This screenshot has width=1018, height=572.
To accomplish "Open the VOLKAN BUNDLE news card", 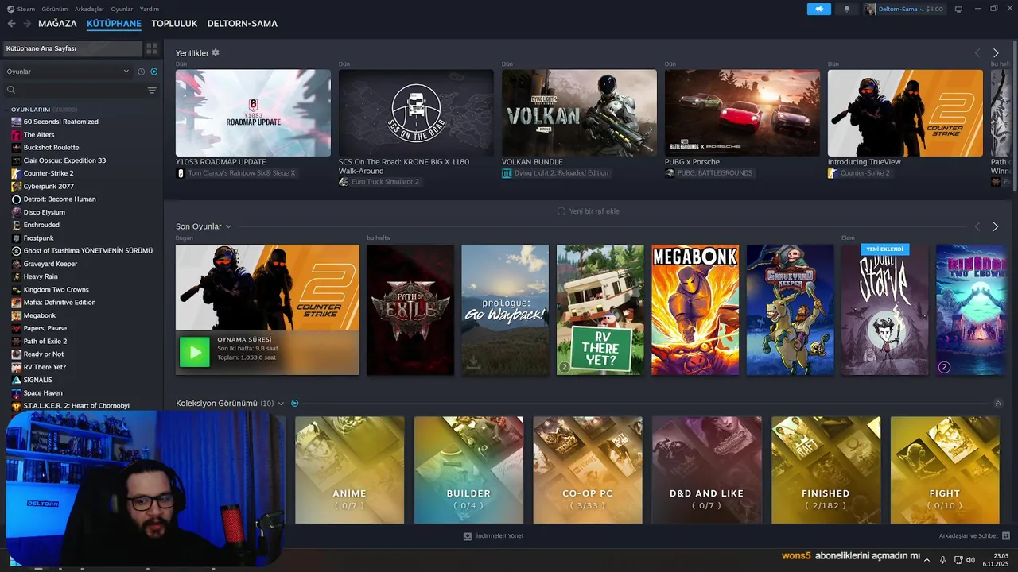I will click(x=579, y=113).
